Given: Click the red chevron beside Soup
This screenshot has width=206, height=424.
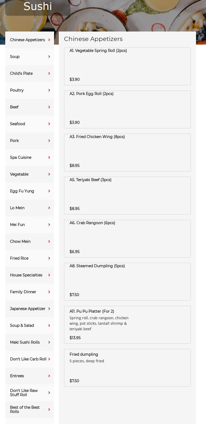Looking at the screenshot, I should 49,57.
